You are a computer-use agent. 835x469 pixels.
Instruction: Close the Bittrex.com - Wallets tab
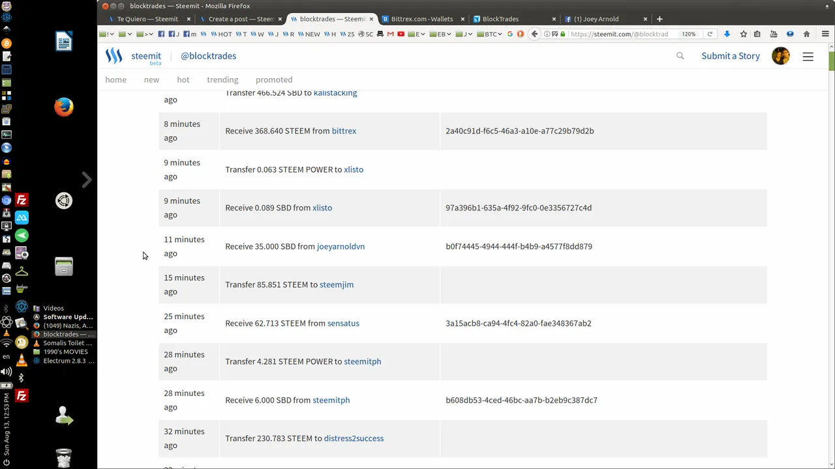point(463,19)
